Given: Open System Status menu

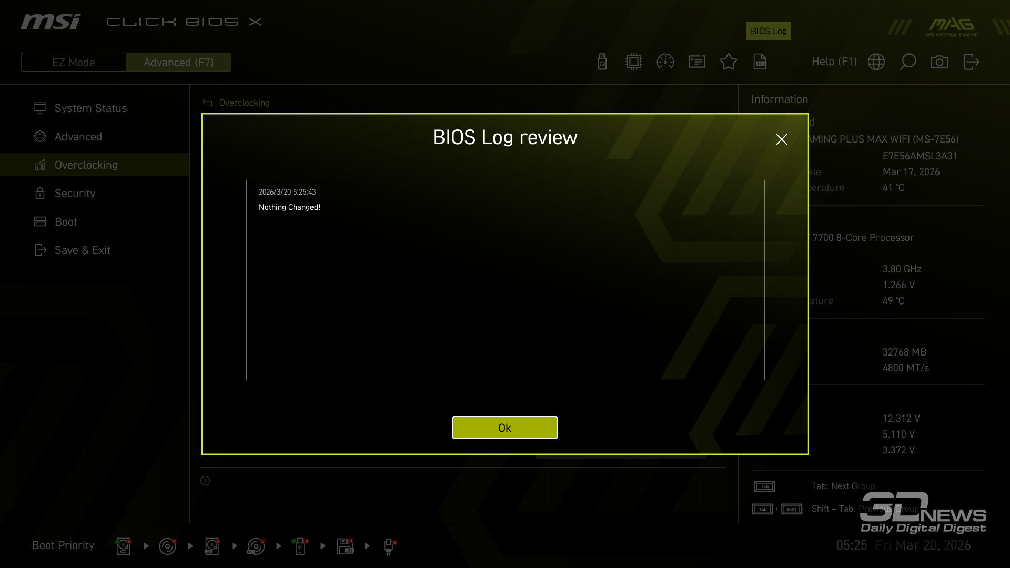Looking at the screenshot, I should tap(90, 108).
